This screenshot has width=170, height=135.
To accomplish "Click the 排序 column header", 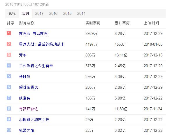I will [x=10, y=23].
